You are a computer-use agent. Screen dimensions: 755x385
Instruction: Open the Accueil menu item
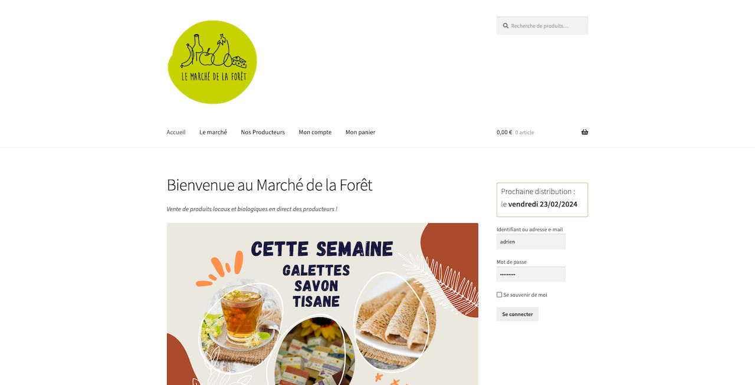(x=176, y=132)
